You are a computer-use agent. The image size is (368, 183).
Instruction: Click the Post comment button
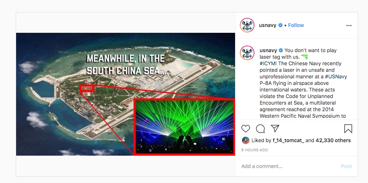click(346, 166)
